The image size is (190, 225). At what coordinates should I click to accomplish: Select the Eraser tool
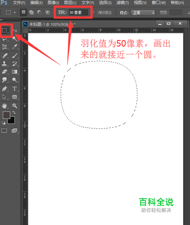[x=5, y=72]
